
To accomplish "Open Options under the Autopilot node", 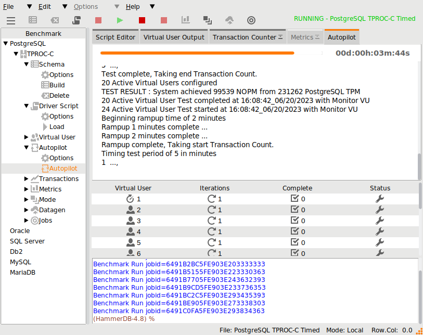I will coord(61,158).
